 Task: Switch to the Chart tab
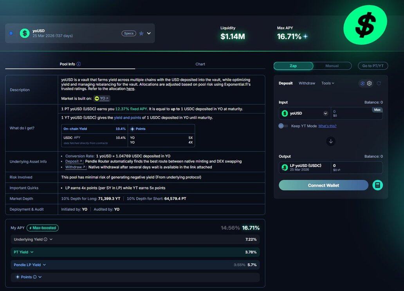pos(200,64)
